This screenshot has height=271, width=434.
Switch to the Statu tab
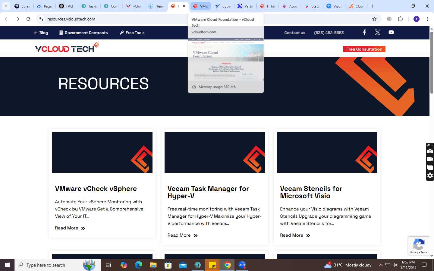312,6
